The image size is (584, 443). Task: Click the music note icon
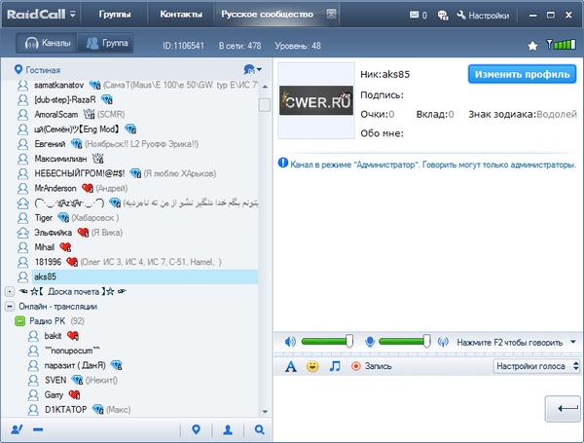point(335,366)
